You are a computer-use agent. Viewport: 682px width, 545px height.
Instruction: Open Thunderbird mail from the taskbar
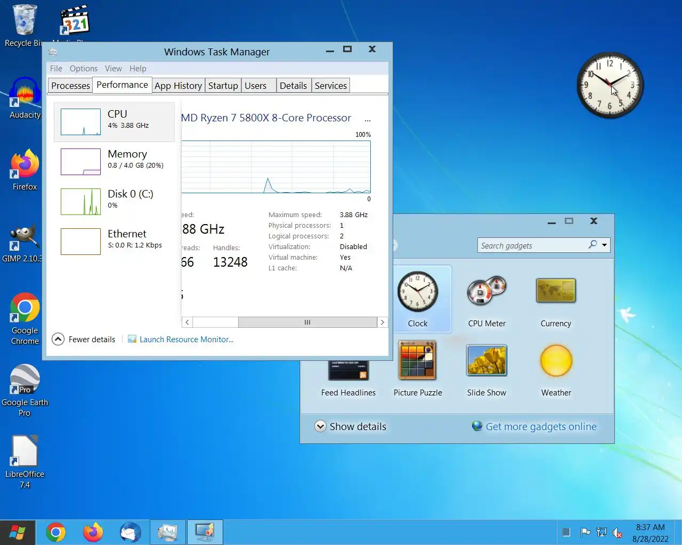pos(130,532)
